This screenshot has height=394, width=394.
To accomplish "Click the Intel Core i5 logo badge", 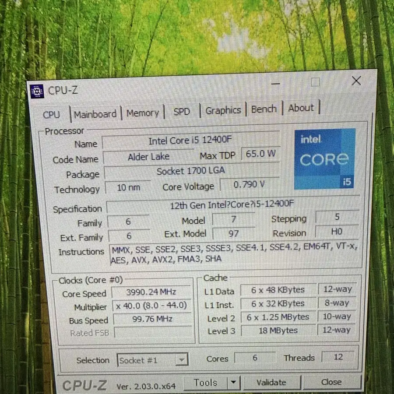I will [x=325, y=159].
